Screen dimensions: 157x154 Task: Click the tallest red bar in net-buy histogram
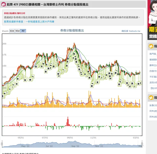[x=68, y=121]
